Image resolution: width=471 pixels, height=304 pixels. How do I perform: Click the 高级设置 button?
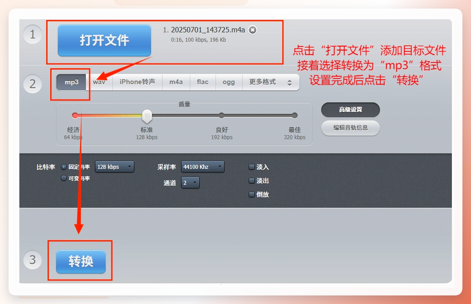351,110
